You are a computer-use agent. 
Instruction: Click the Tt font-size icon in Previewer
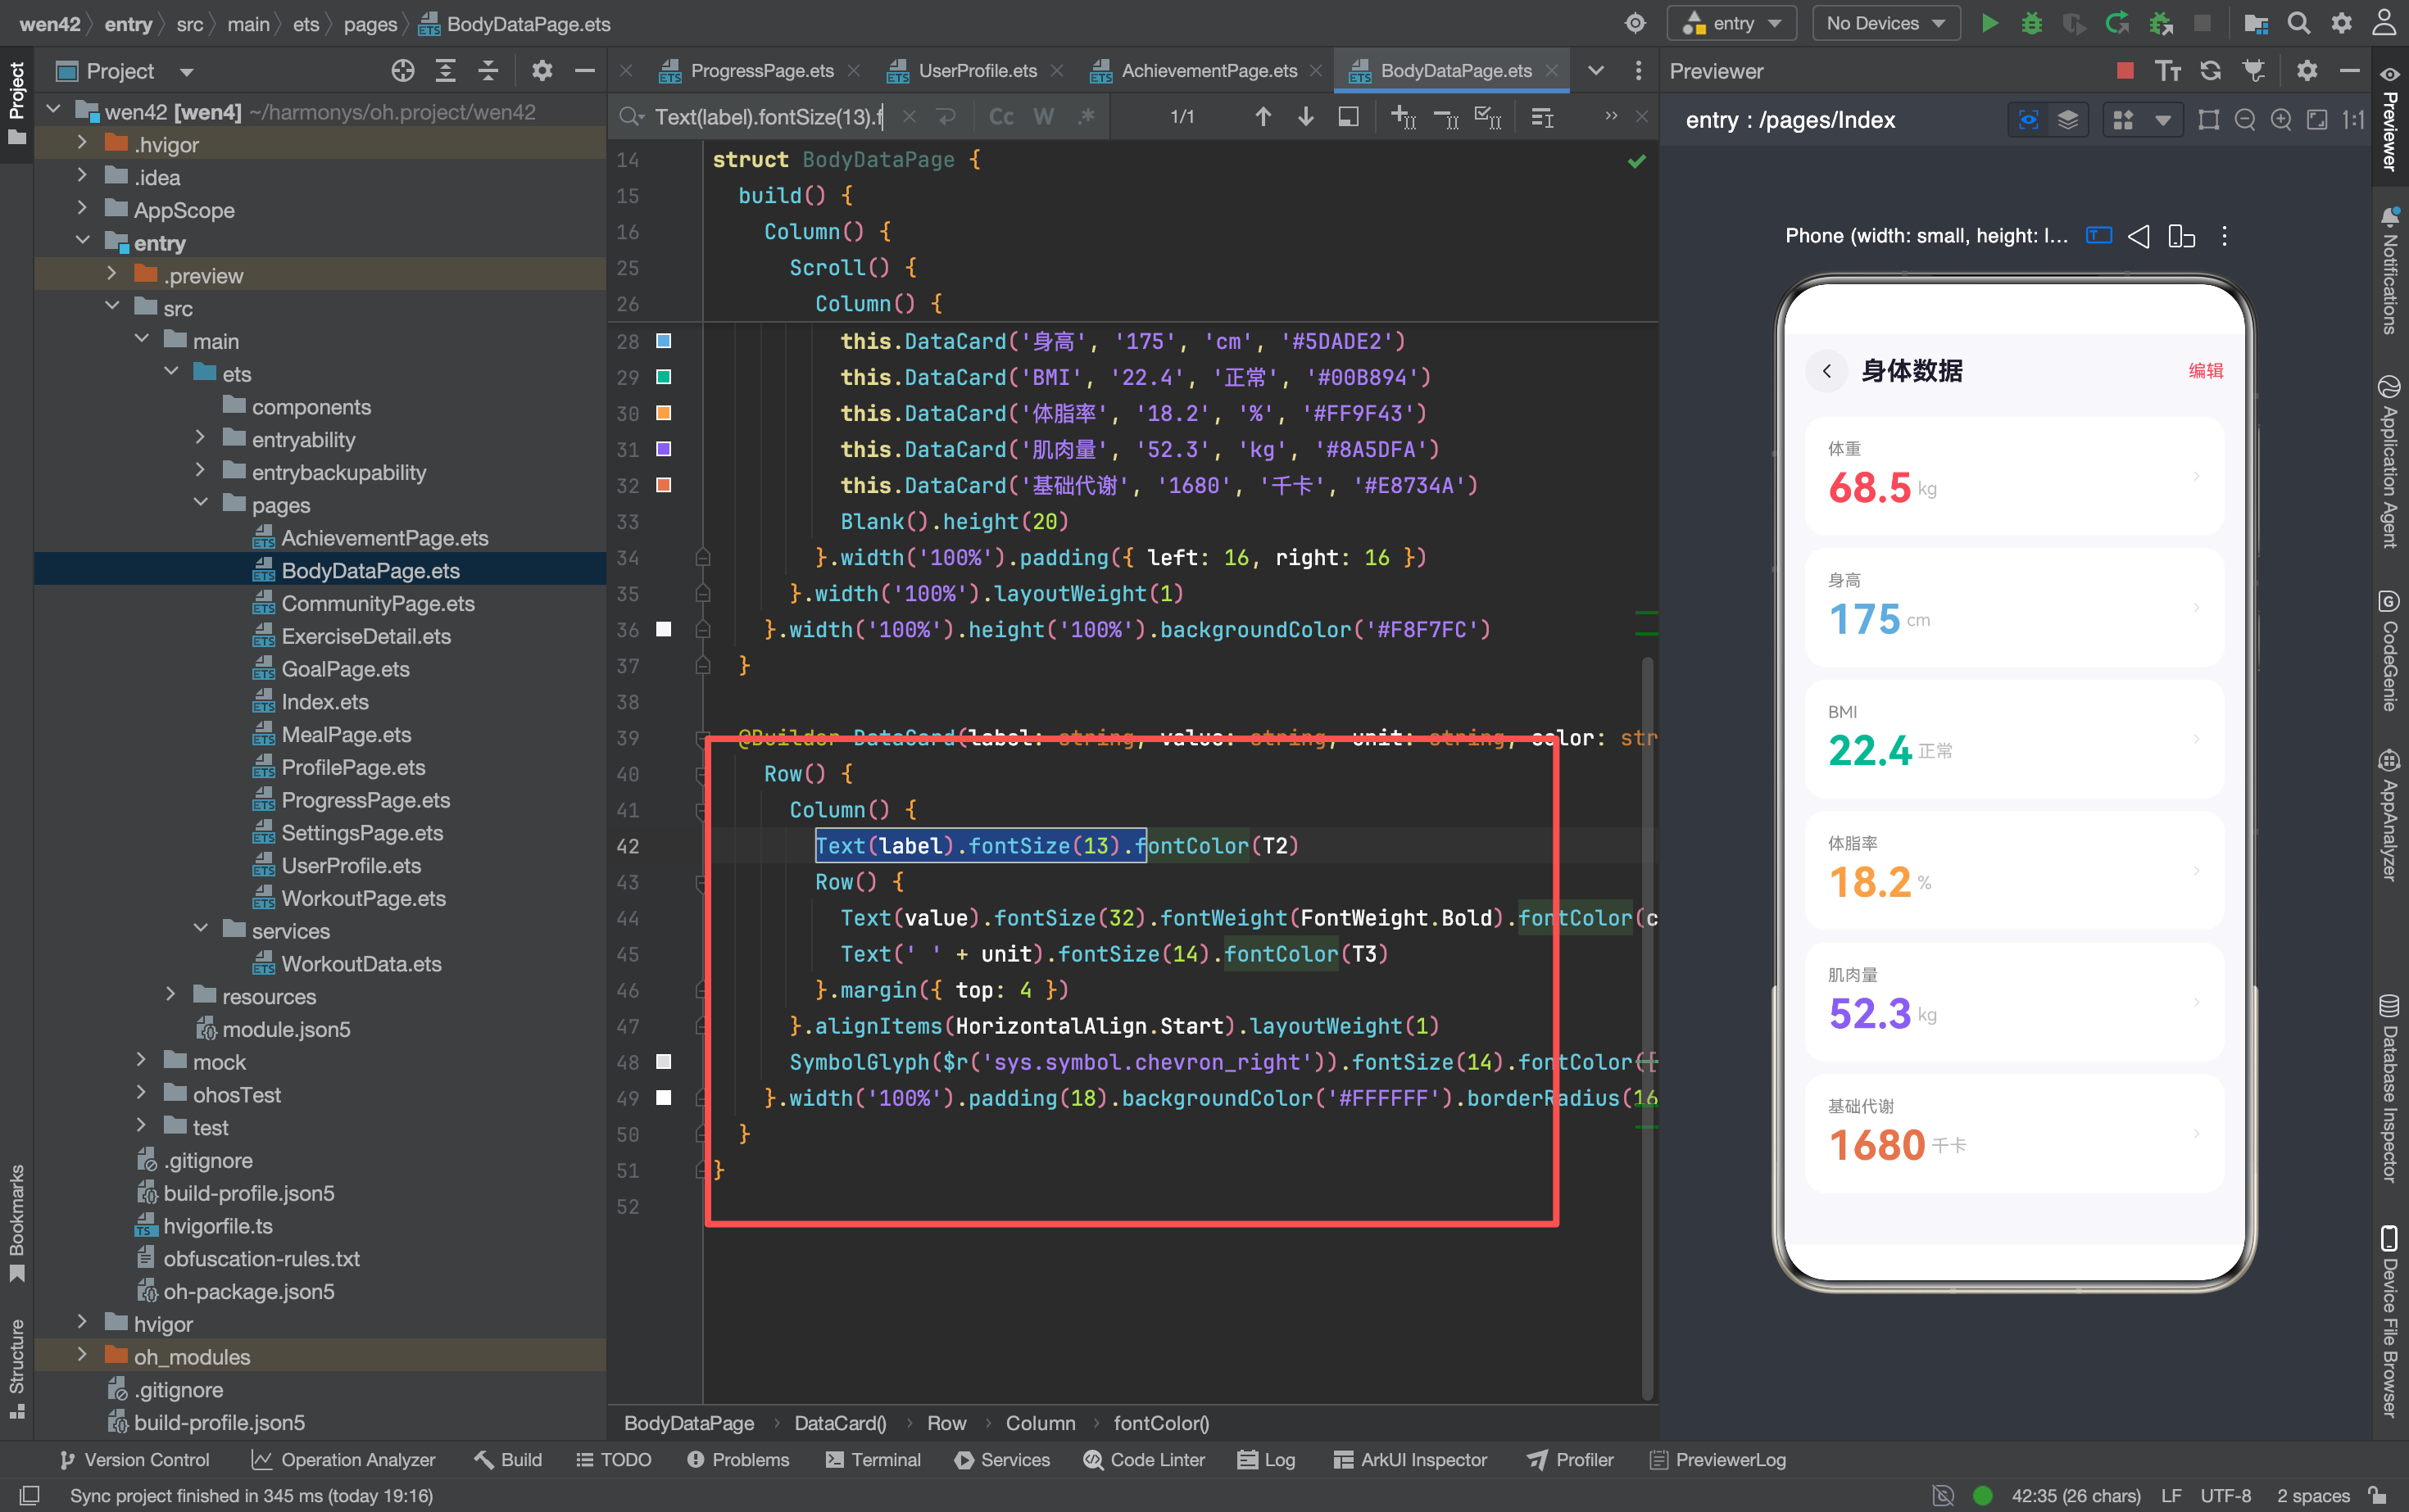point(2168,71)
